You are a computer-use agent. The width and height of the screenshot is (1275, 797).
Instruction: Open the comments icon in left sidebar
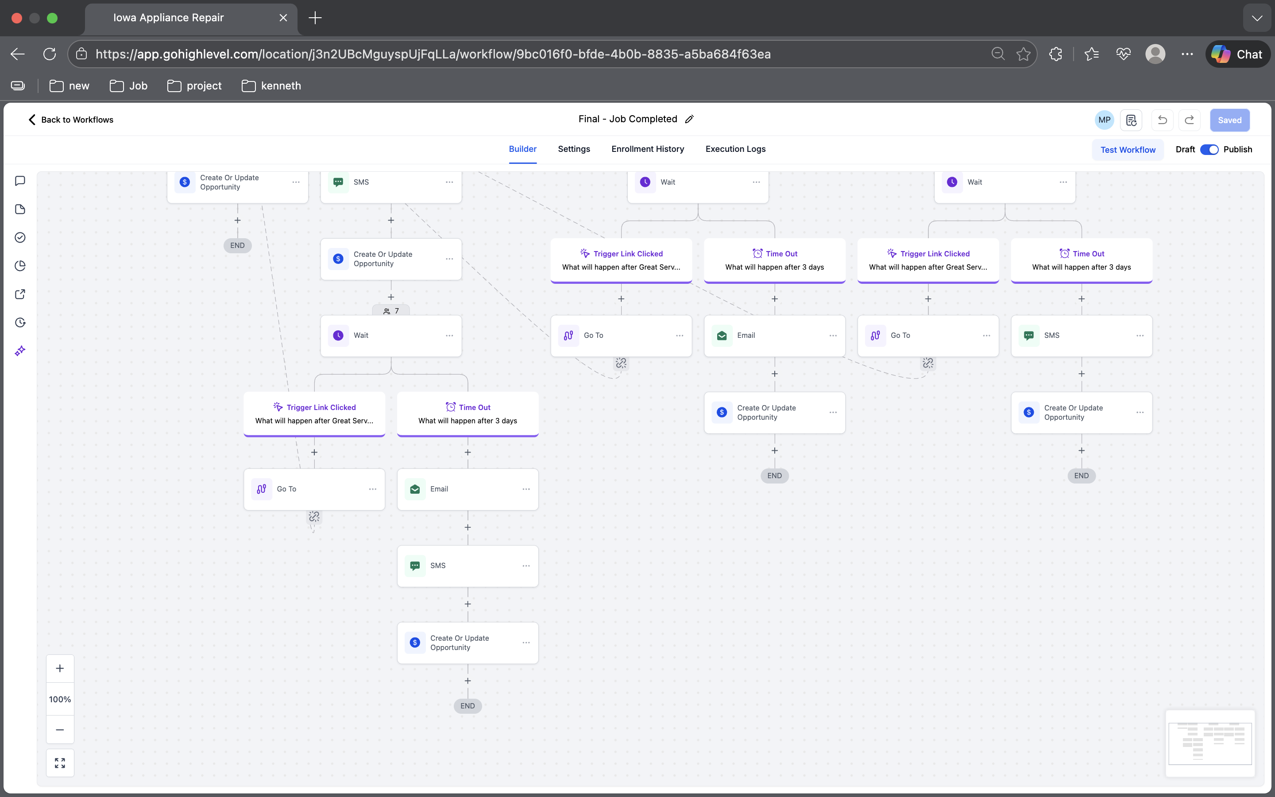click(x=20, y=181)
